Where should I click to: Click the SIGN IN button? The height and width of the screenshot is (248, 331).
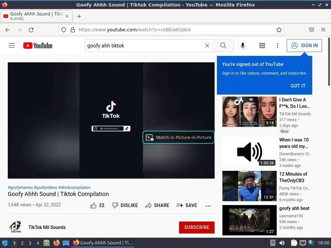click(x=304, y=46)
